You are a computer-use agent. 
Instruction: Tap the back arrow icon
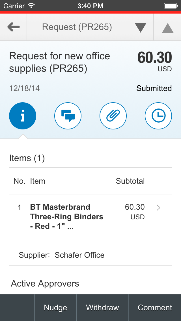(x=14, y=27)
